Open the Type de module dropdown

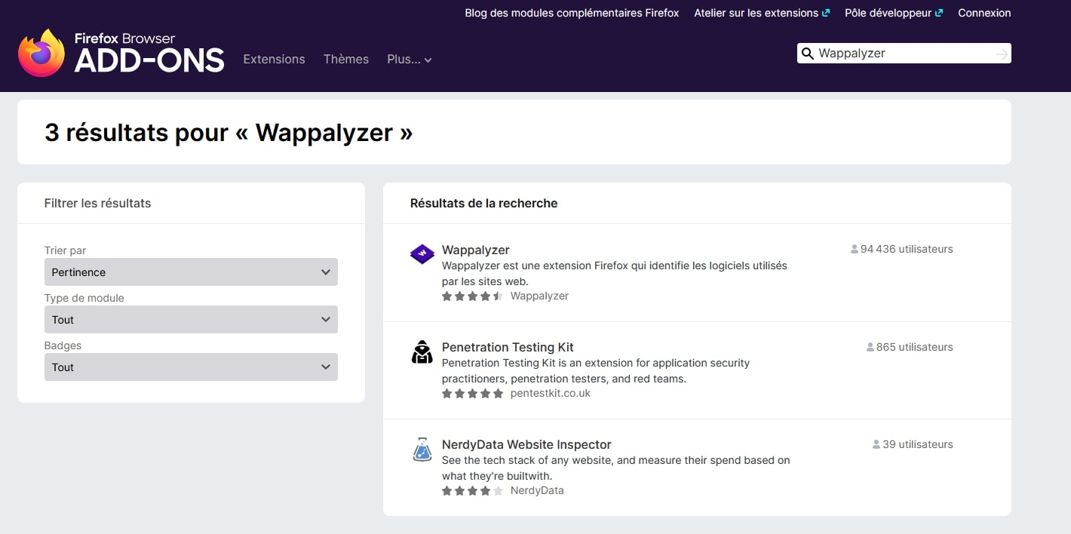191,320
